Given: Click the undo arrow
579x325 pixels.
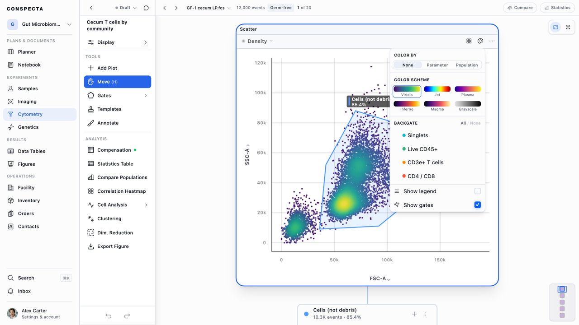Looking at the screenshot, I should click(109, 316).
